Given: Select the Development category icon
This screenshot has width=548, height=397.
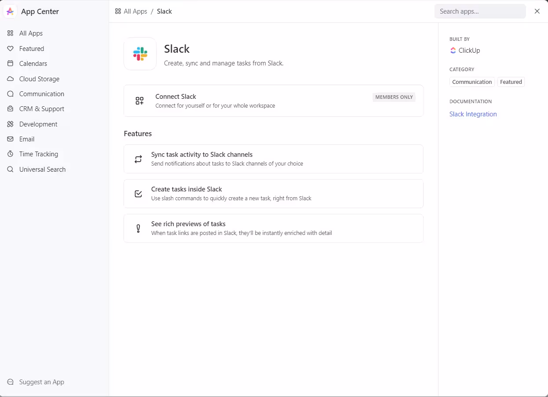Looking at the screenshot, I should (x=10, y=124).
